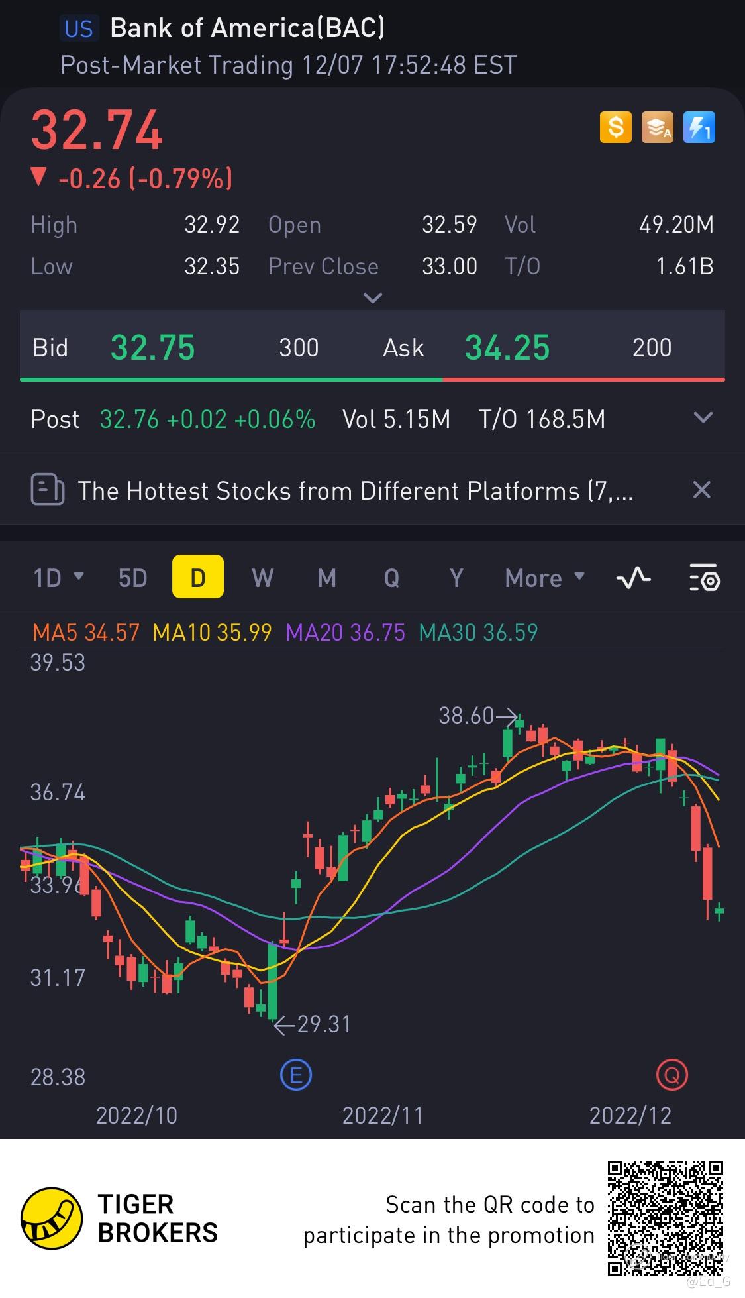This screenshot has width=745, height=1298.
Task: Tap the 2022/12 date axis label
Action: point(630,1116)
